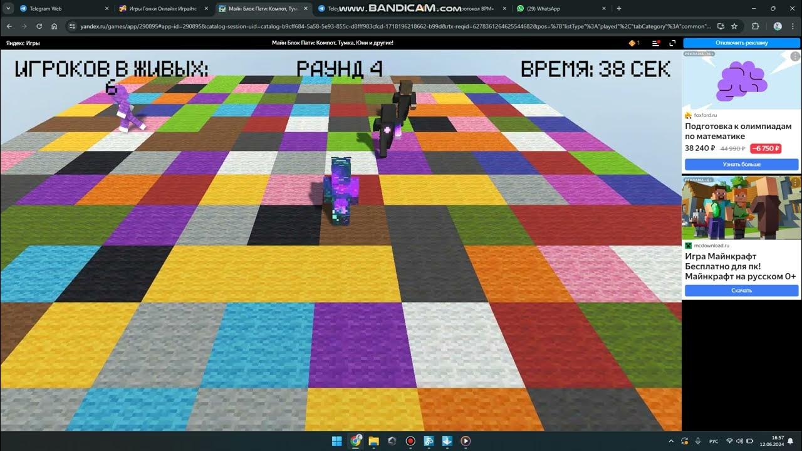Viewport: 802px width, 451px height.
Task: Open the Windows Start menu
Action: coord(337,440)
